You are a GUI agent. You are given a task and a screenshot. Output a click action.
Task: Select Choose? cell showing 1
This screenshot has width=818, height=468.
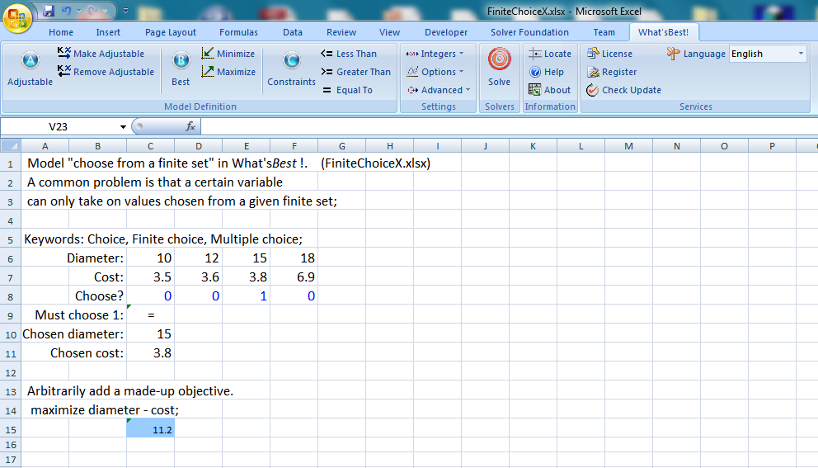[247, 296]
